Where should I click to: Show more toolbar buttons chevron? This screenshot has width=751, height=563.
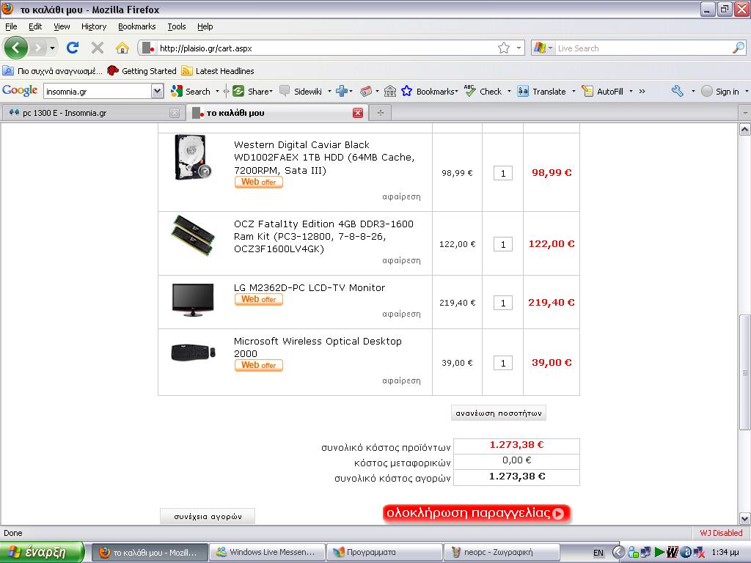tap(642, 91)
